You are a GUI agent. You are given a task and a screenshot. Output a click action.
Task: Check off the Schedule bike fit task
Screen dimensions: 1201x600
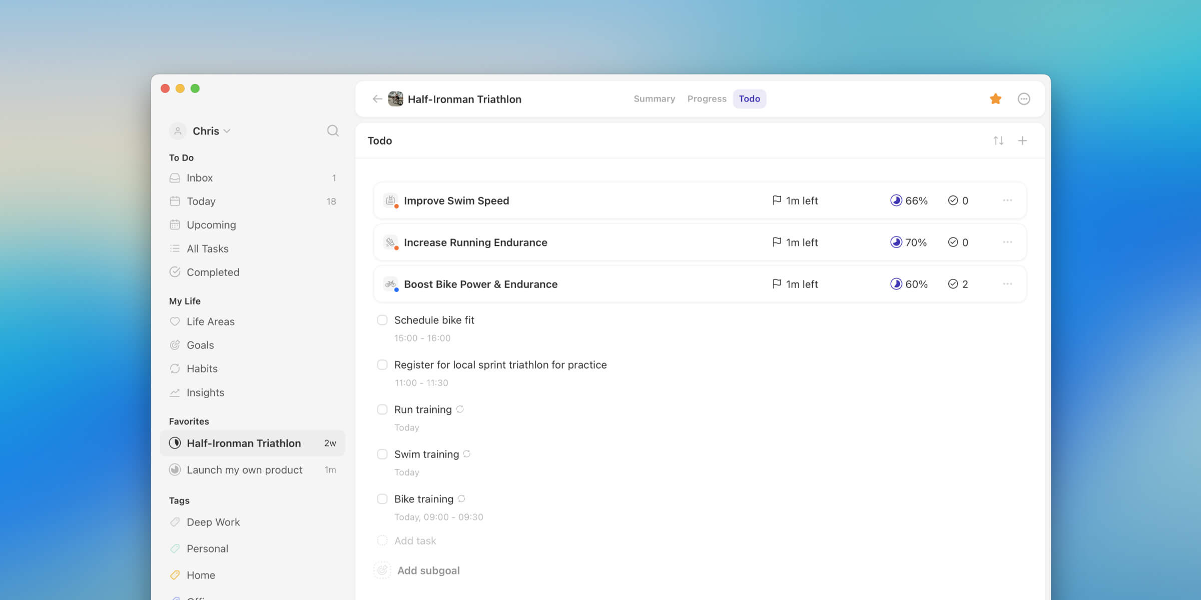[382, 320]
